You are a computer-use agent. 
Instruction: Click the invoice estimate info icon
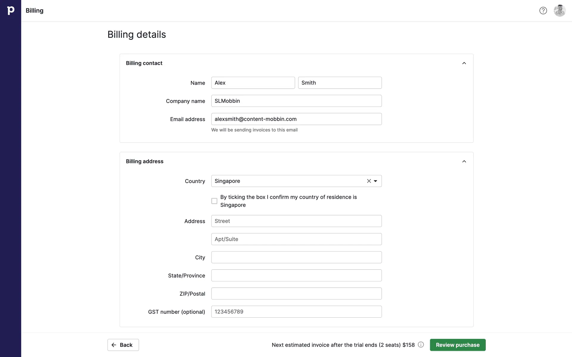tap(421, 345)
